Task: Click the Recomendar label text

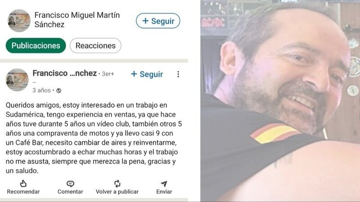Action: pyautogui.click(x=23, y=192)
